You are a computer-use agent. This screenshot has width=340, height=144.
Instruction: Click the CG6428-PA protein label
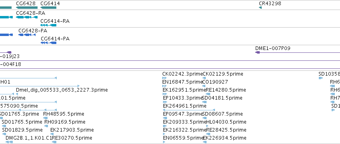tap(33, 31)
